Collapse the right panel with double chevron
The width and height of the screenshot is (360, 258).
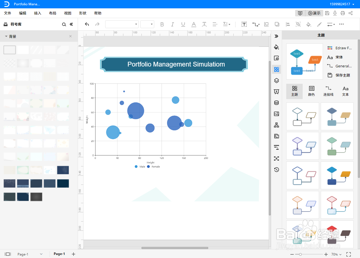coord(276,36)
